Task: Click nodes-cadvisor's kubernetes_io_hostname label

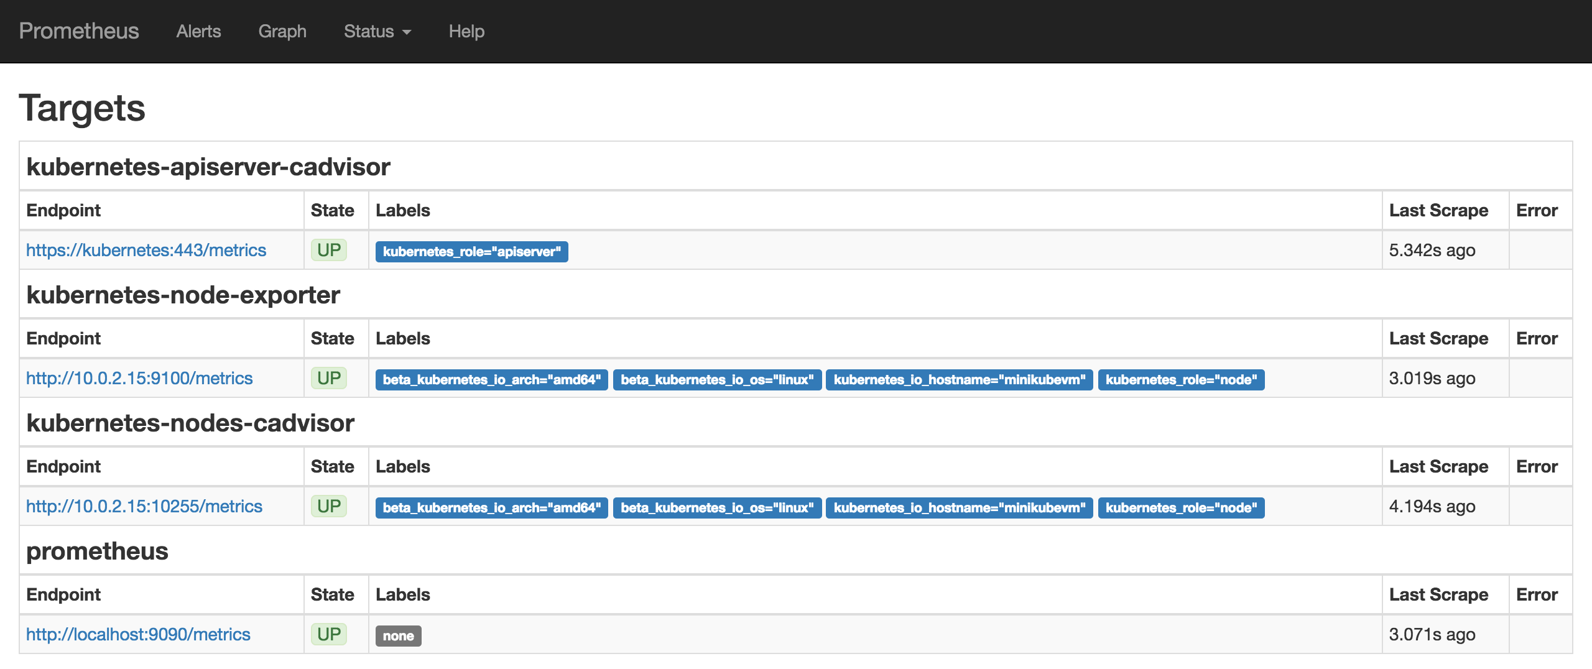Action: coord(959,508)
